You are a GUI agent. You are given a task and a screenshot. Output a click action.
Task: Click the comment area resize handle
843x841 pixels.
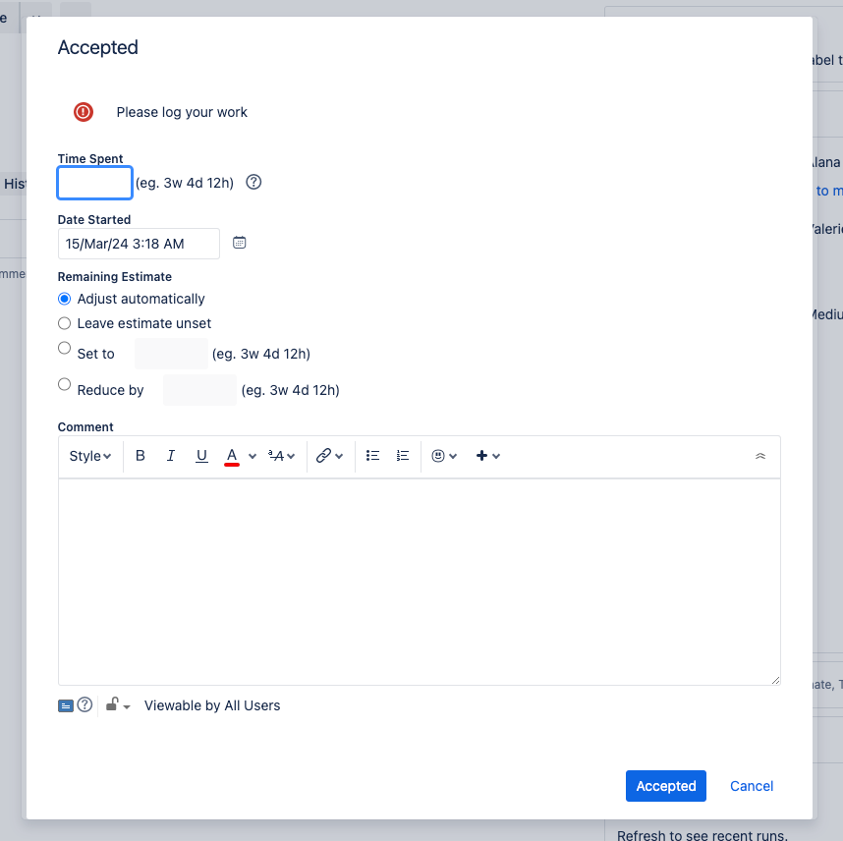coord(775,680)
